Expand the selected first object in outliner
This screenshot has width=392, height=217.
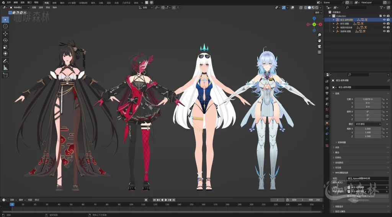click(x=334, y=20)
